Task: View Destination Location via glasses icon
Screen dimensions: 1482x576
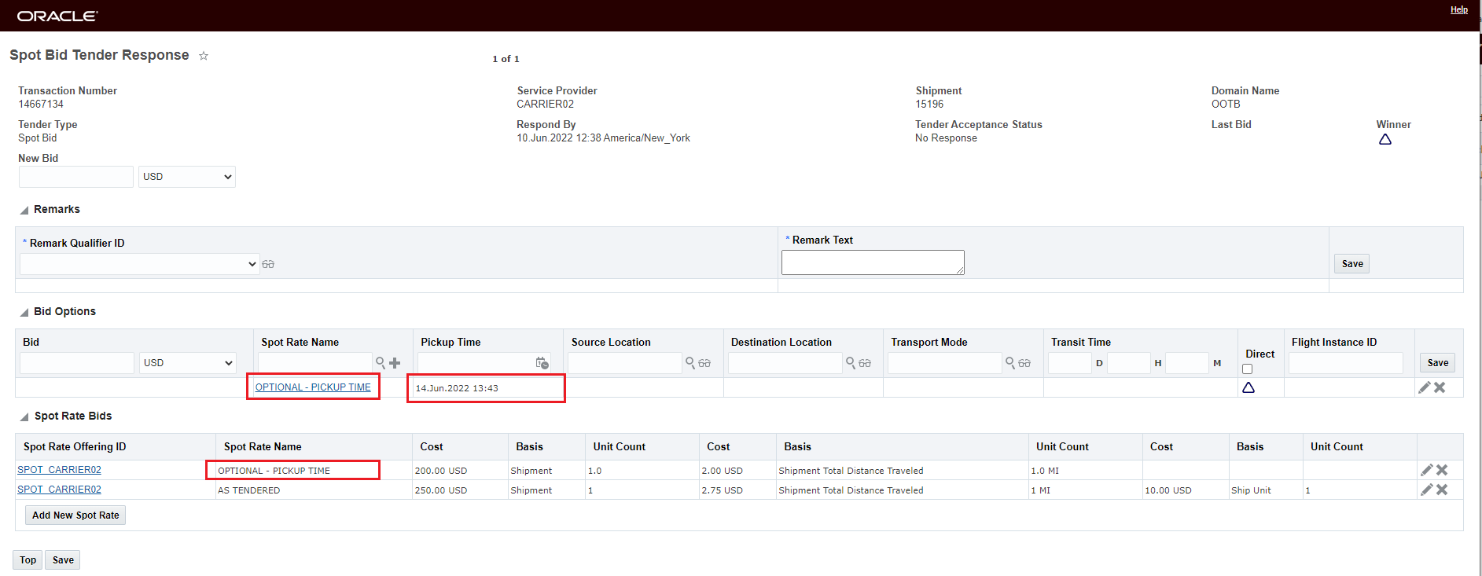Action: [x=865, y=363]
